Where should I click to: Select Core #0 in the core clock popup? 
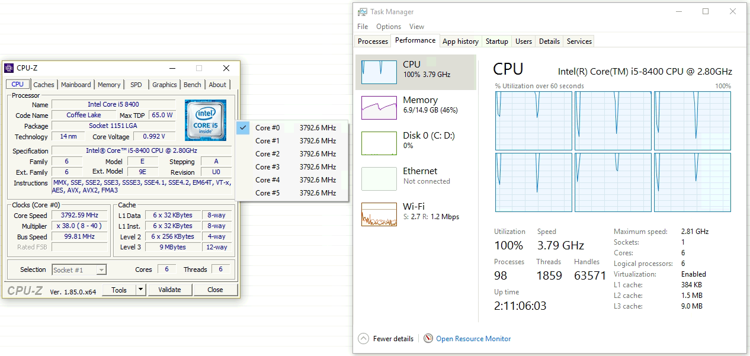click(292, 128)
